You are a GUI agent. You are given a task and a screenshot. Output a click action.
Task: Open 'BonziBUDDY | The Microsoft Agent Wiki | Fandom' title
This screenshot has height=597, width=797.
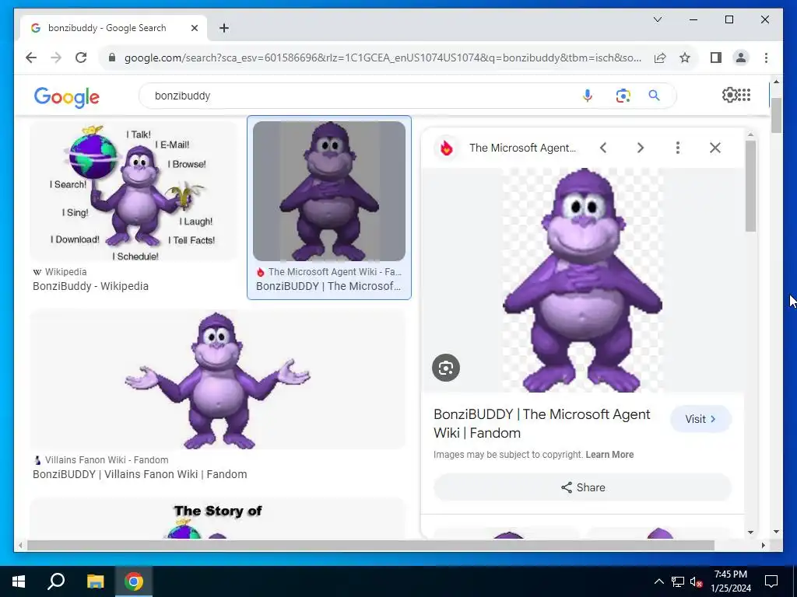(542, 424)
